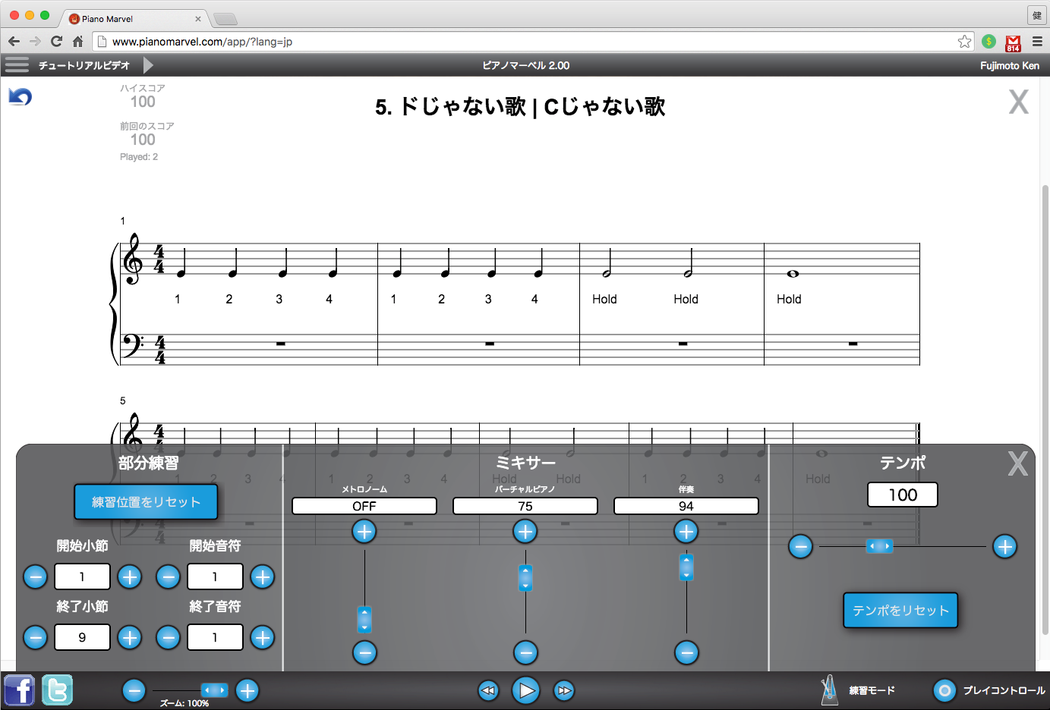
Task: Zoom out with the minus icon
Action: pos(134,690)
